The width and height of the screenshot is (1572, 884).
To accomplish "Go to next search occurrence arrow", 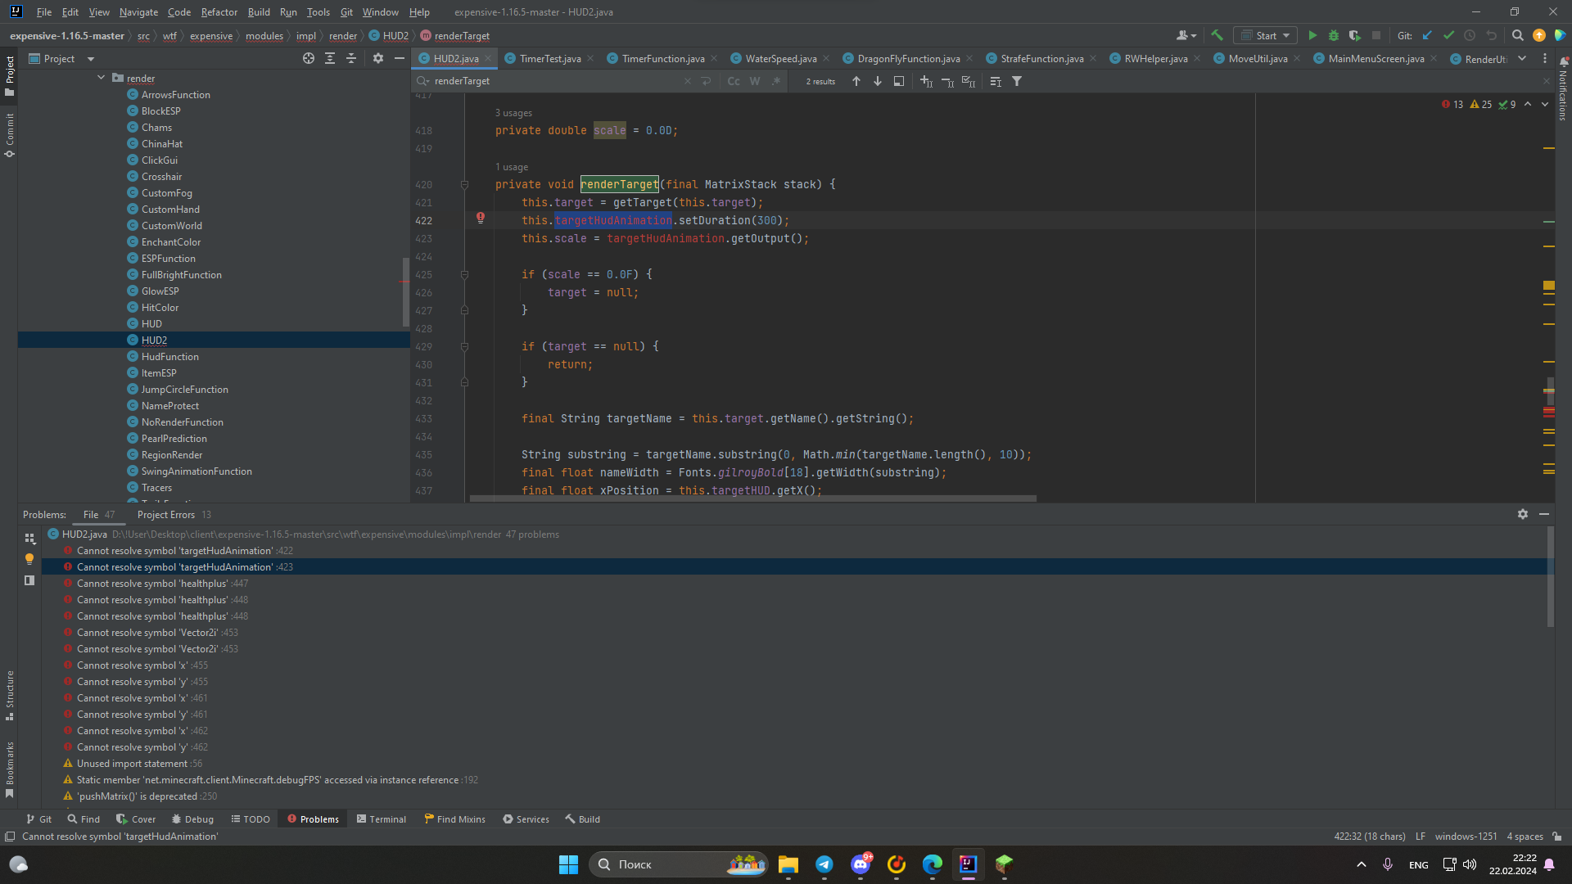I will (x=878, y=81).
